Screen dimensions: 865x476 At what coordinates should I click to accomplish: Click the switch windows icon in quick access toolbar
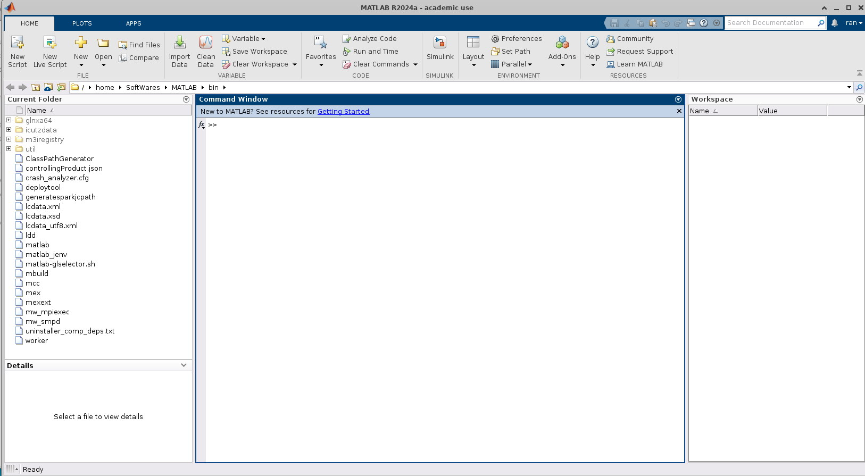pyautogui.click(x=691, y=23)
